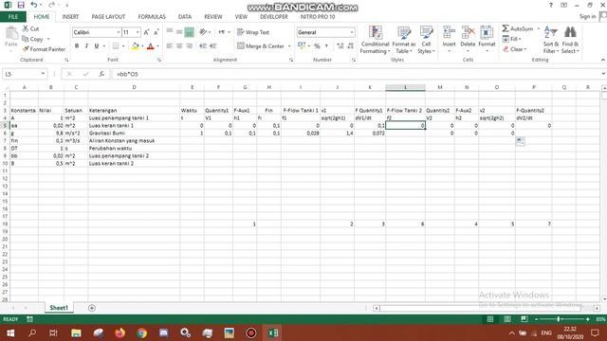Decrease decimal places
The image size is (607, 341).
[350, 46]
